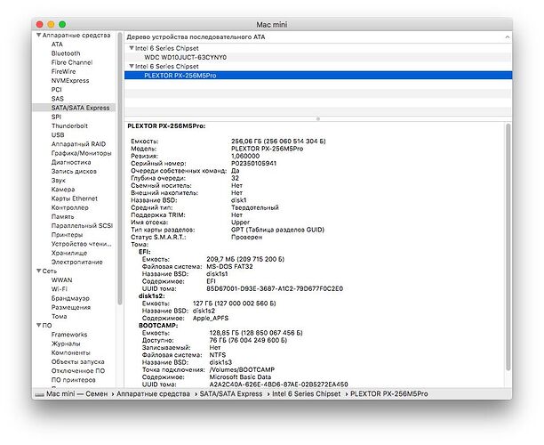
Task: Open Память sidebar item
Action: pyautogui.click(x=63, y=216)
